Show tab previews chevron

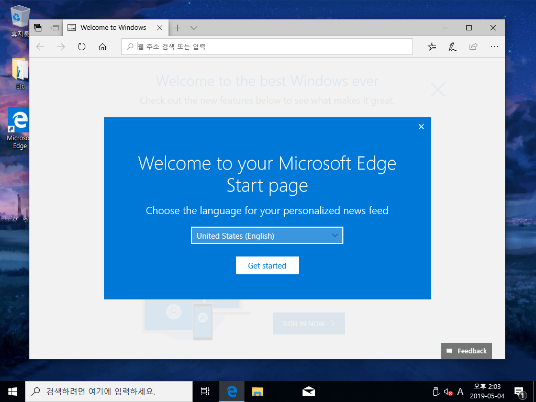(194, 28)
